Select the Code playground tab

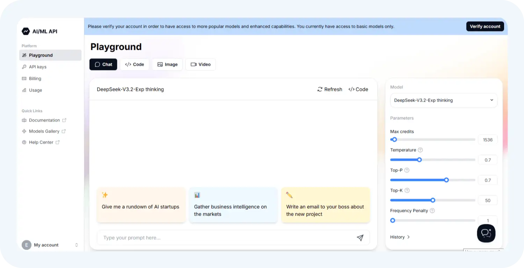[x=134, y=65]
